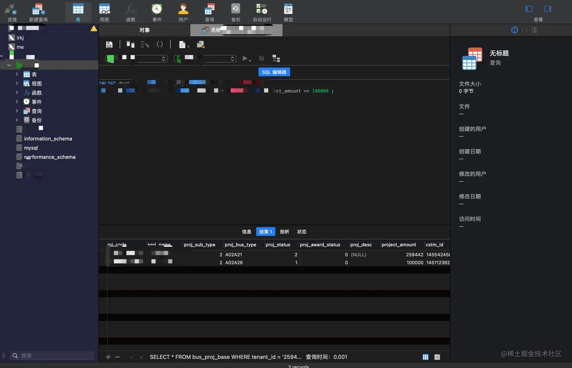Expand the 事件 node in the tree
Image resolution: width=572 pixels, height=368 pixels.
tap(17, 101)
